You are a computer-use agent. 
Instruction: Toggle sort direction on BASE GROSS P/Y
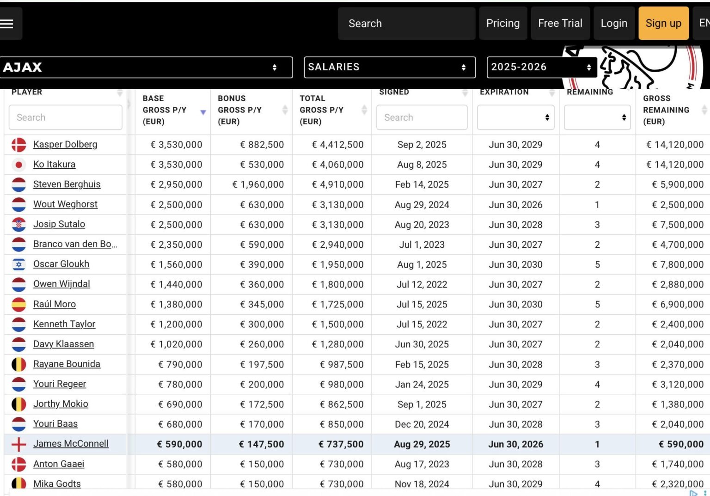[x=202, y=112]
